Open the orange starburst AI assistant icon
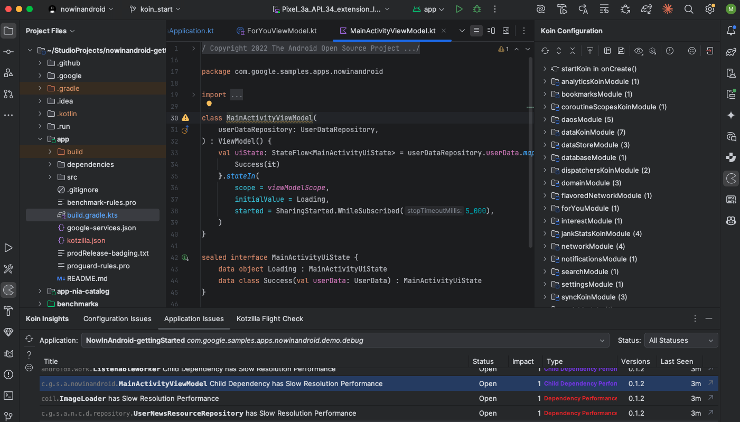The height and width of the screenshot is (422, 740). click(668, 9)
